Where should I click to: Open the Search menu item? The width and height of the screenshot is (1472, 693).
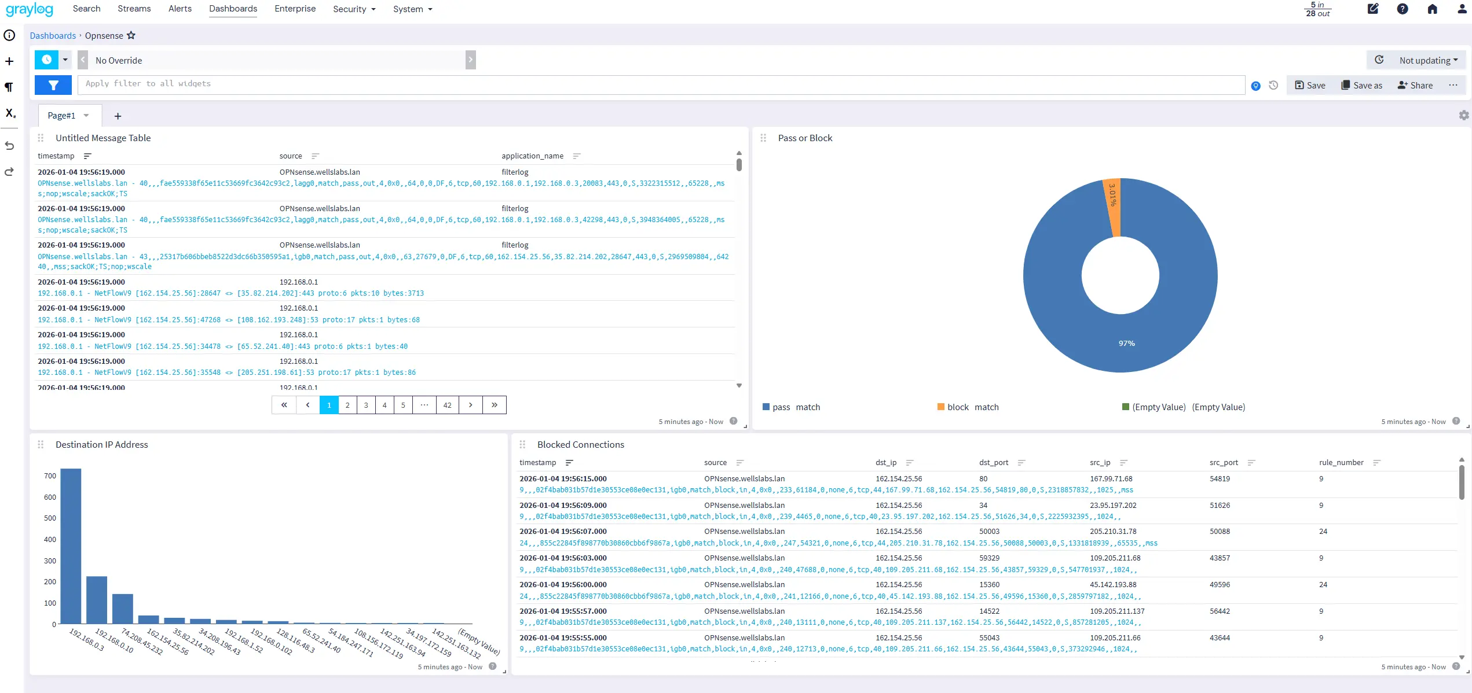point(86,9)
